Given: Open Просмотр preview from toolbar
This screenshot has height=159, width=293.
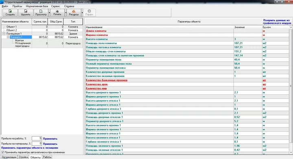Looking at the screenshot, I should coord(41,13).
